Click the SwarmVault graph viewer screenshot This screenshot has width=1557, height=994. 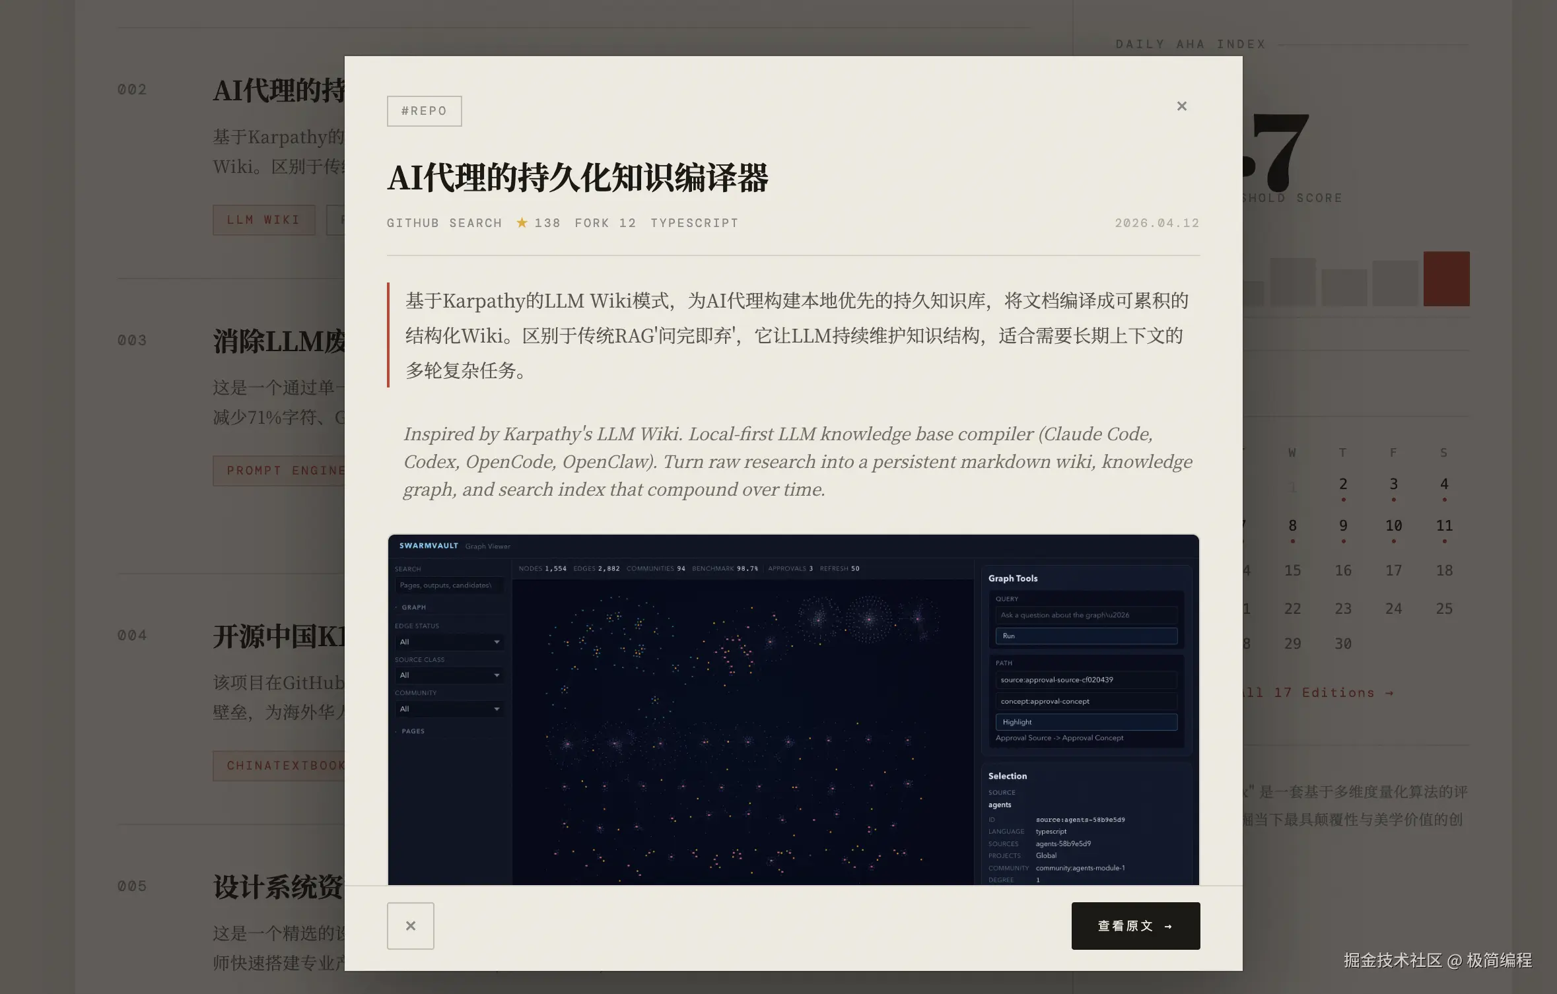click(742, 726)
